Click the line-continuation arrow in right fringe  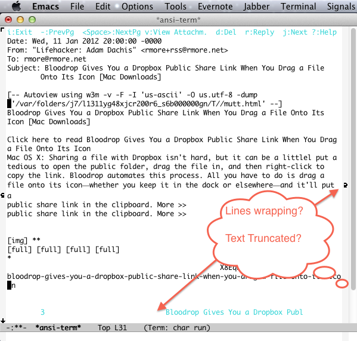tap(346, 185)
